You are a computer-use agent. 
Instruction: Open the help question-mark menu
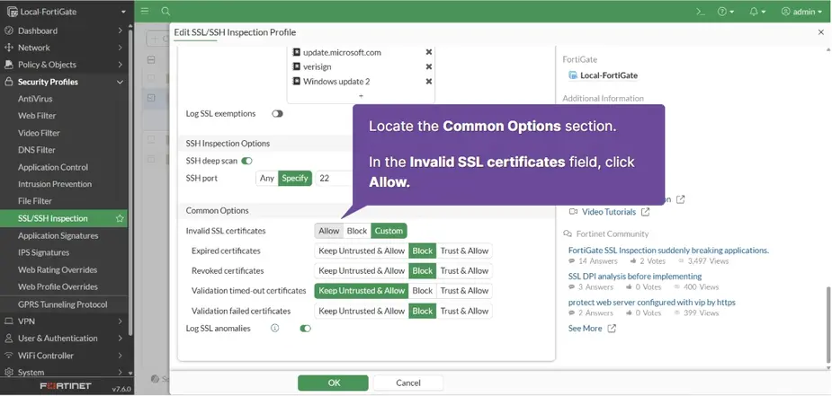click(725, 12)
